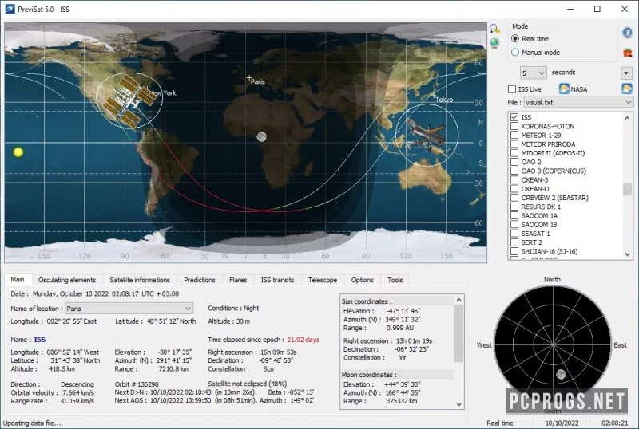The height and width of the screenshot is (429, 639).
Task: Check the METEOR 1-29 satellite checkbox
Action: 514,135
